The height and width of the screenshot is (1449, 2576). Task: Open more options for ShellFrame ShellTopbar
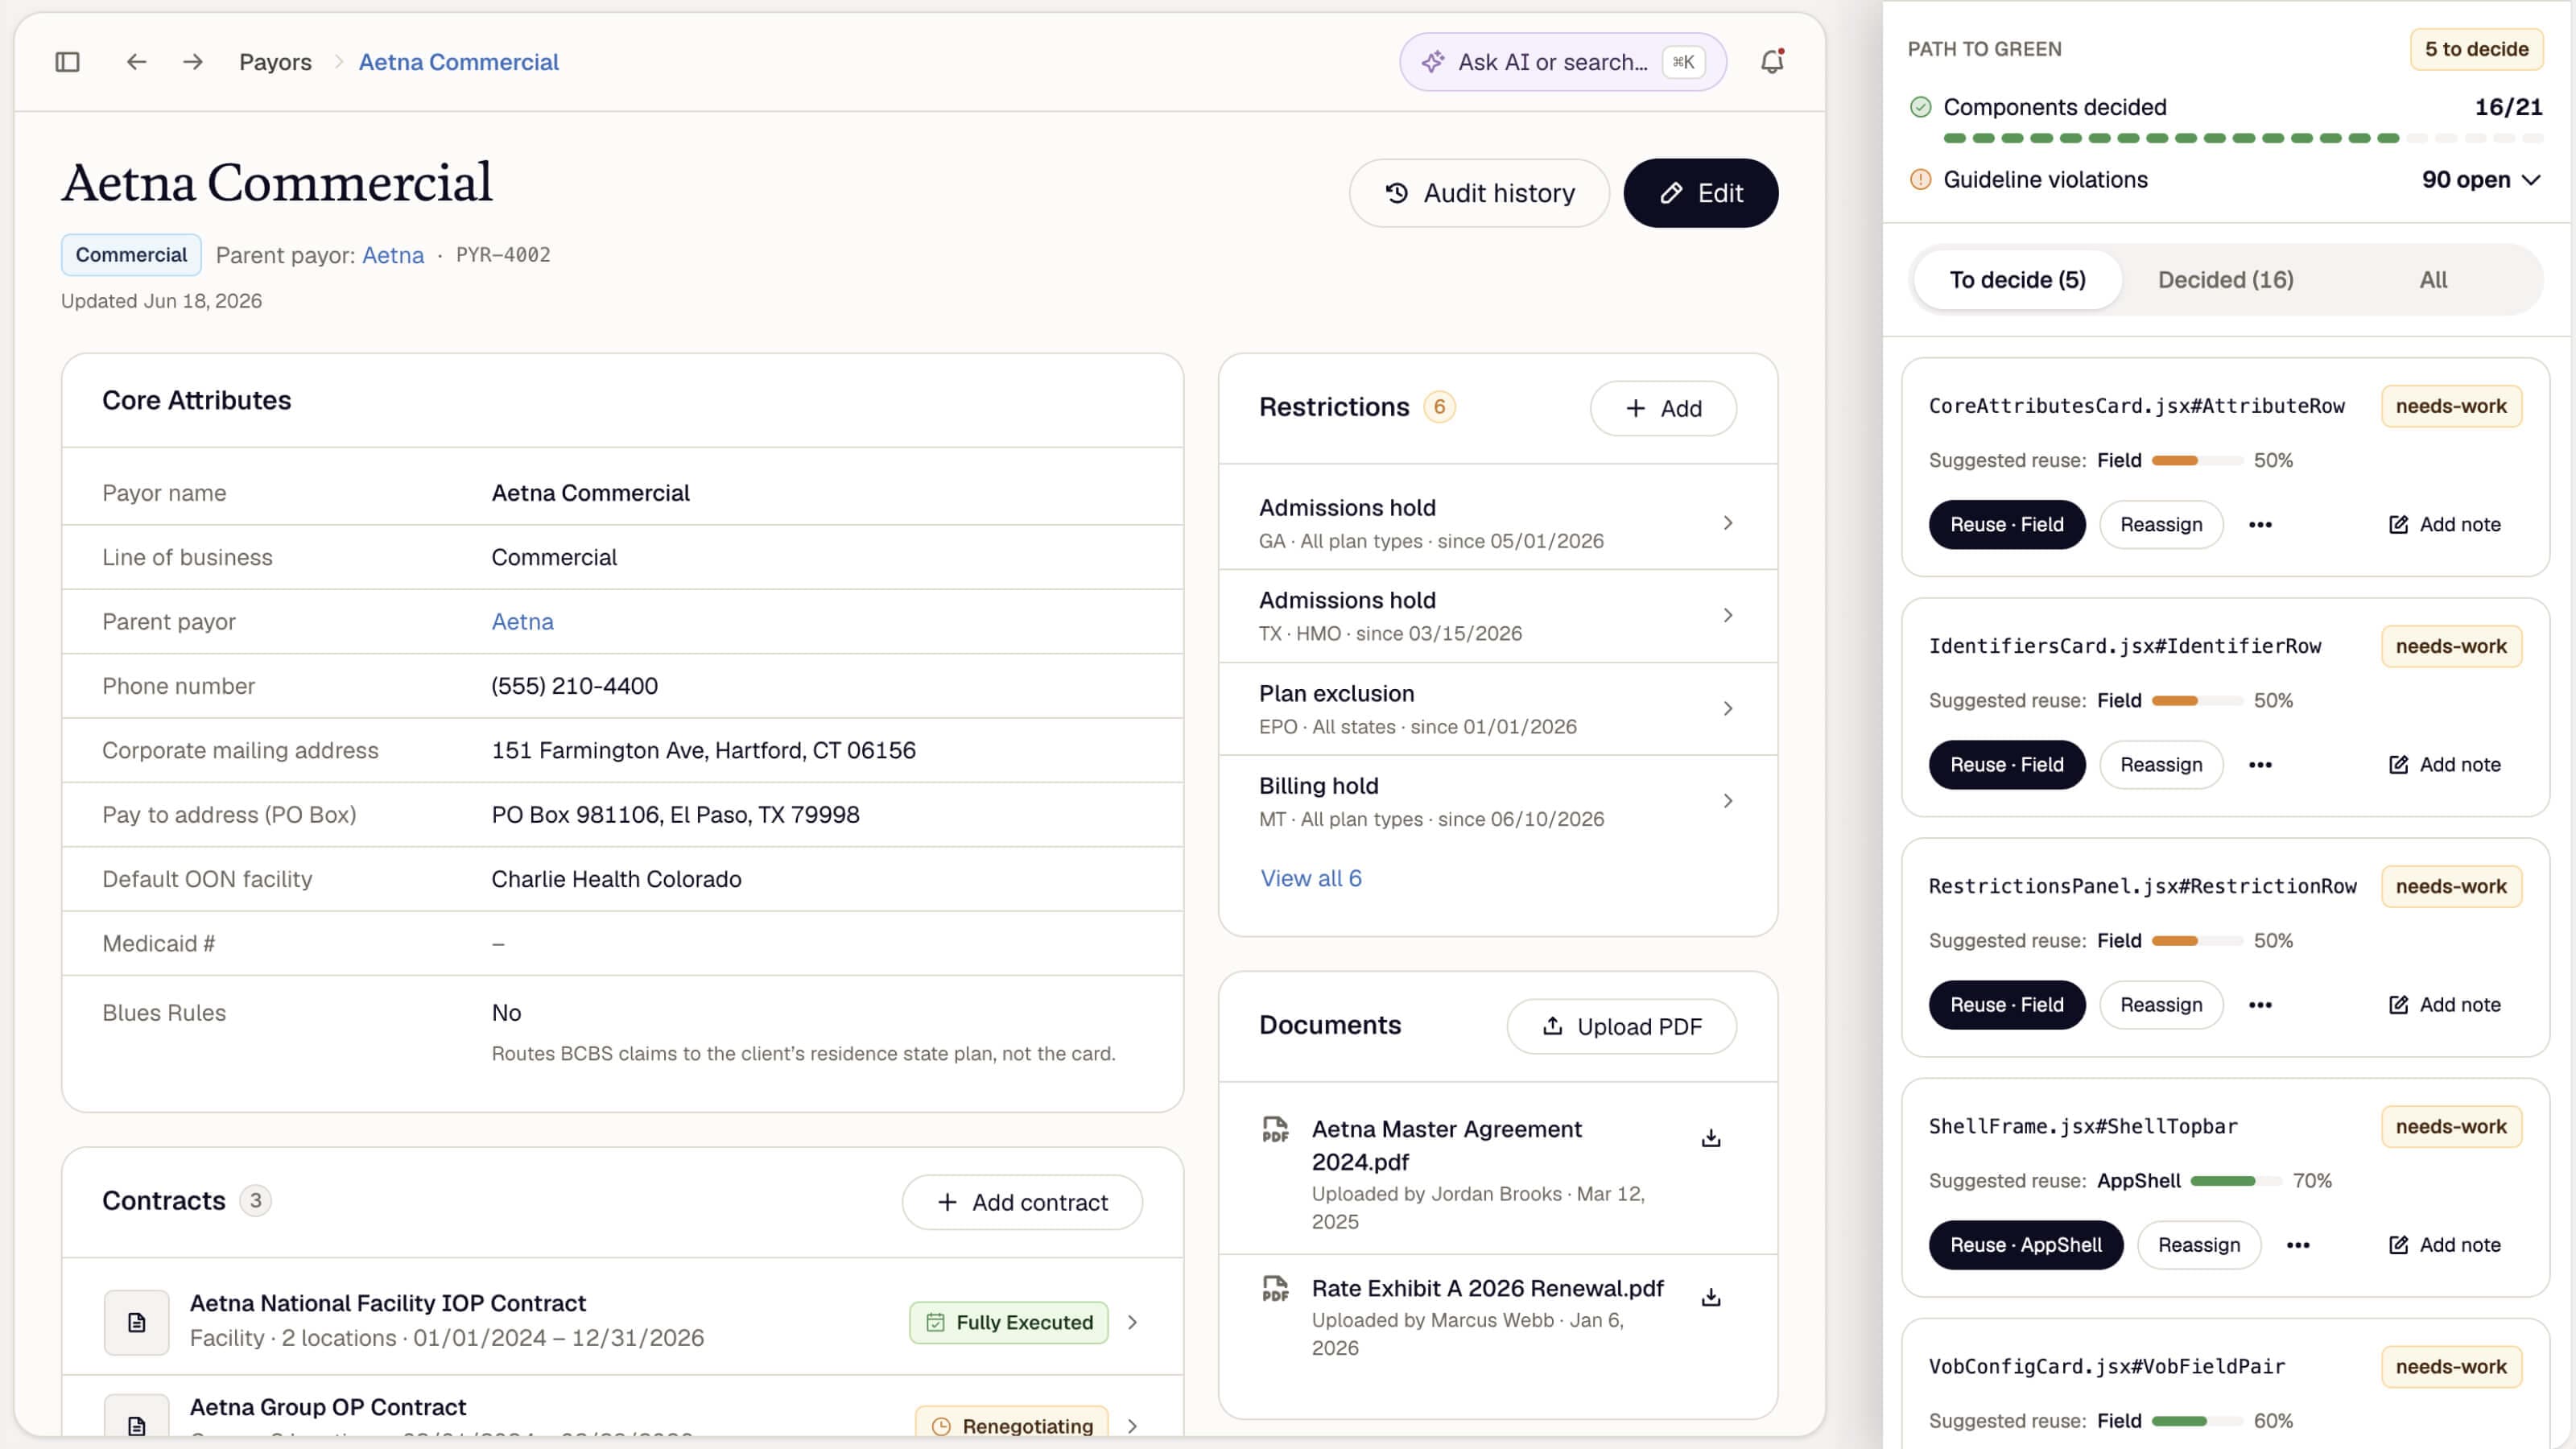2298,1245
